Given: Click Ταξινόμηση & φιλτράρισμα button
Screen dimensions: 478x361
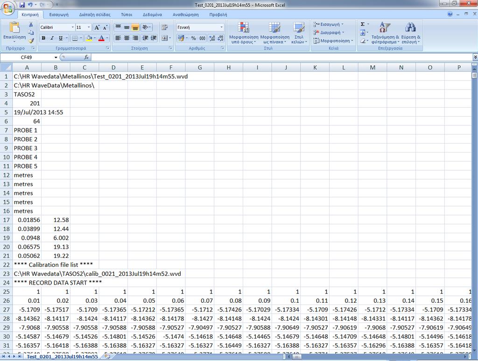Looking at the screenshot, I should point(385,33).
